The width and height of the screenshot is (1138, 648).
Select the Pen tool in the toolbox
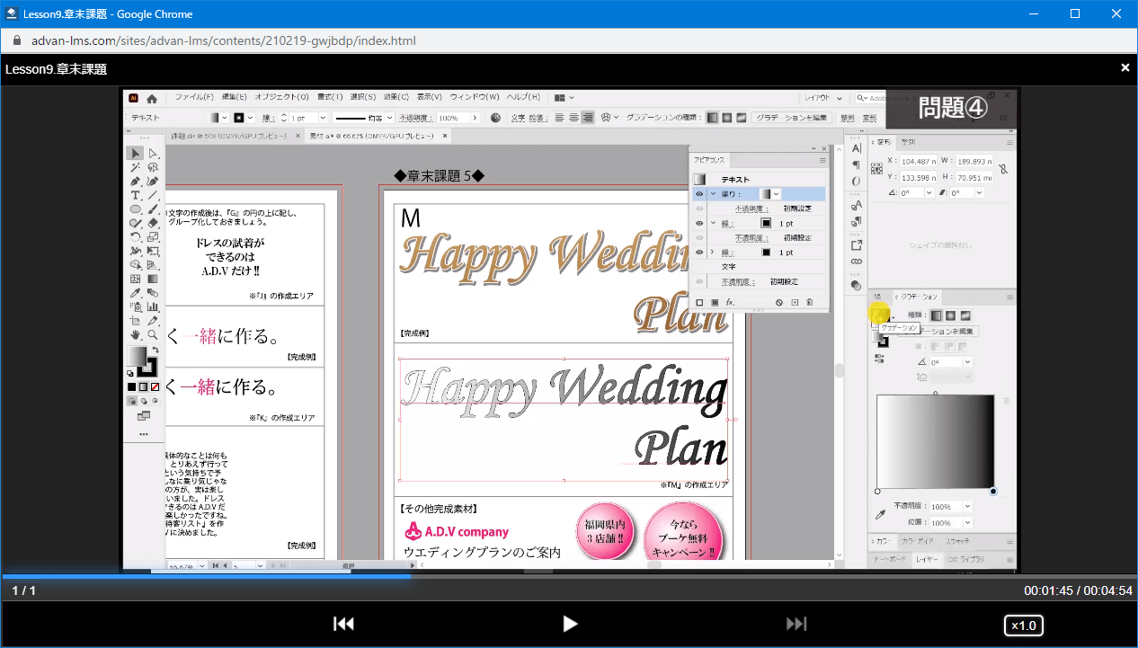coord(135,182)
